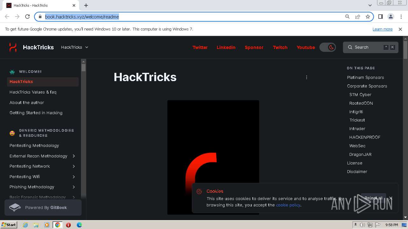Jump to the Trickest section

pyautogui.click(x=357, y=120)
